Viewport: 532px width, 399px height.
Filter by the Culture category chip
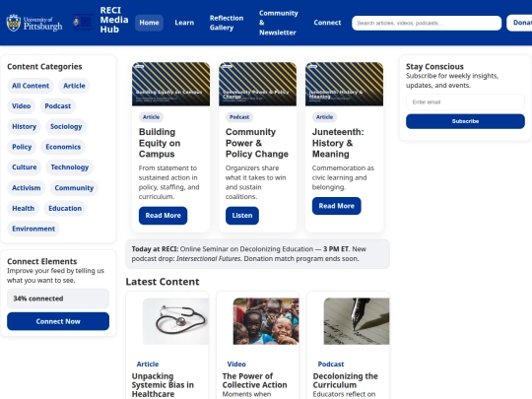coord(24,166)
